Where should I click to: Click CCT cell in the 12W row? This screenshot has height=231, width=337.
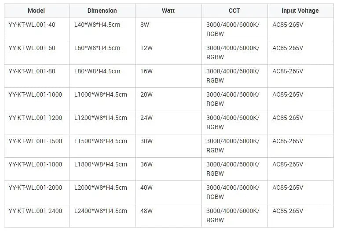click(x=234, y=53)
